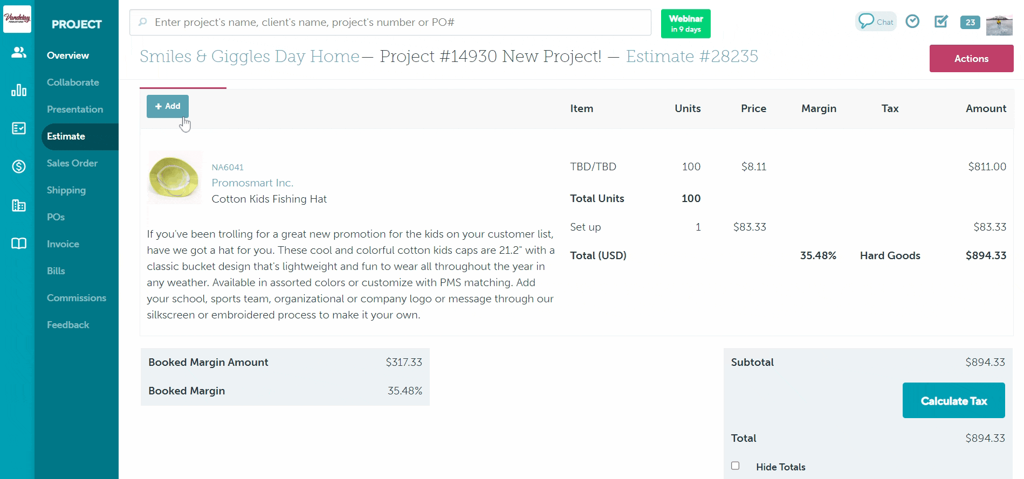Screen dimensions: 1024x479
Task: Click the contacts people icon in left sidebar
Action: (19, 52)
